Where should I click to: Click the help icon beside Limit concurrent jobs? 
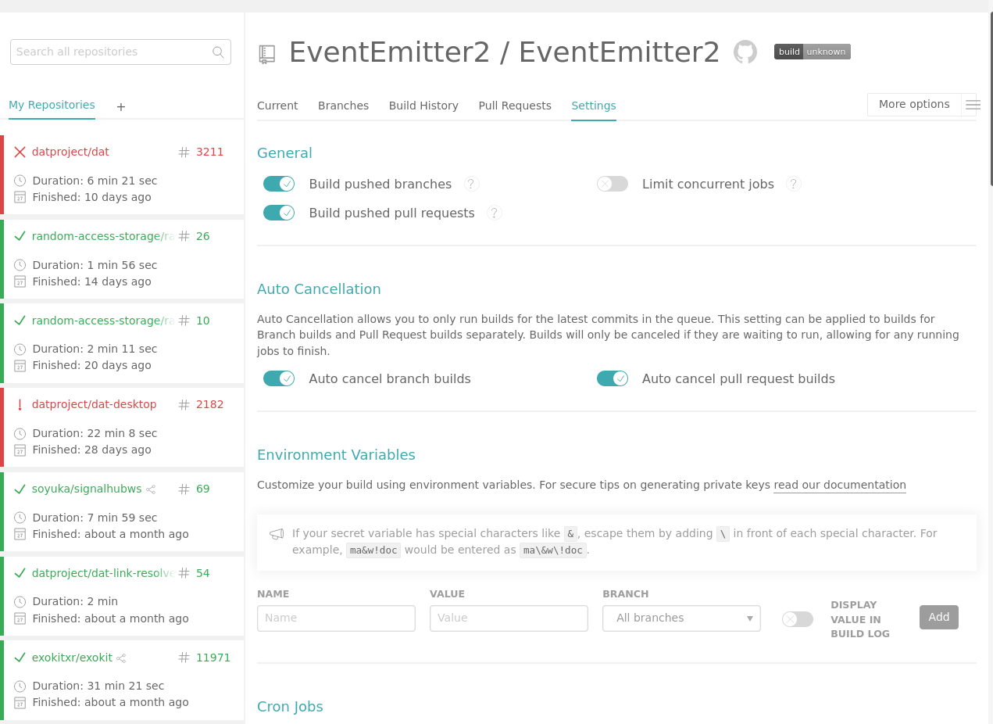[793, 184]
